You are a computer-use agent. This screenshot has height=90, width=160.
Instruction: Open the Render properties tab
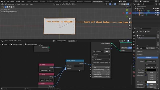[x=134, y=36]
